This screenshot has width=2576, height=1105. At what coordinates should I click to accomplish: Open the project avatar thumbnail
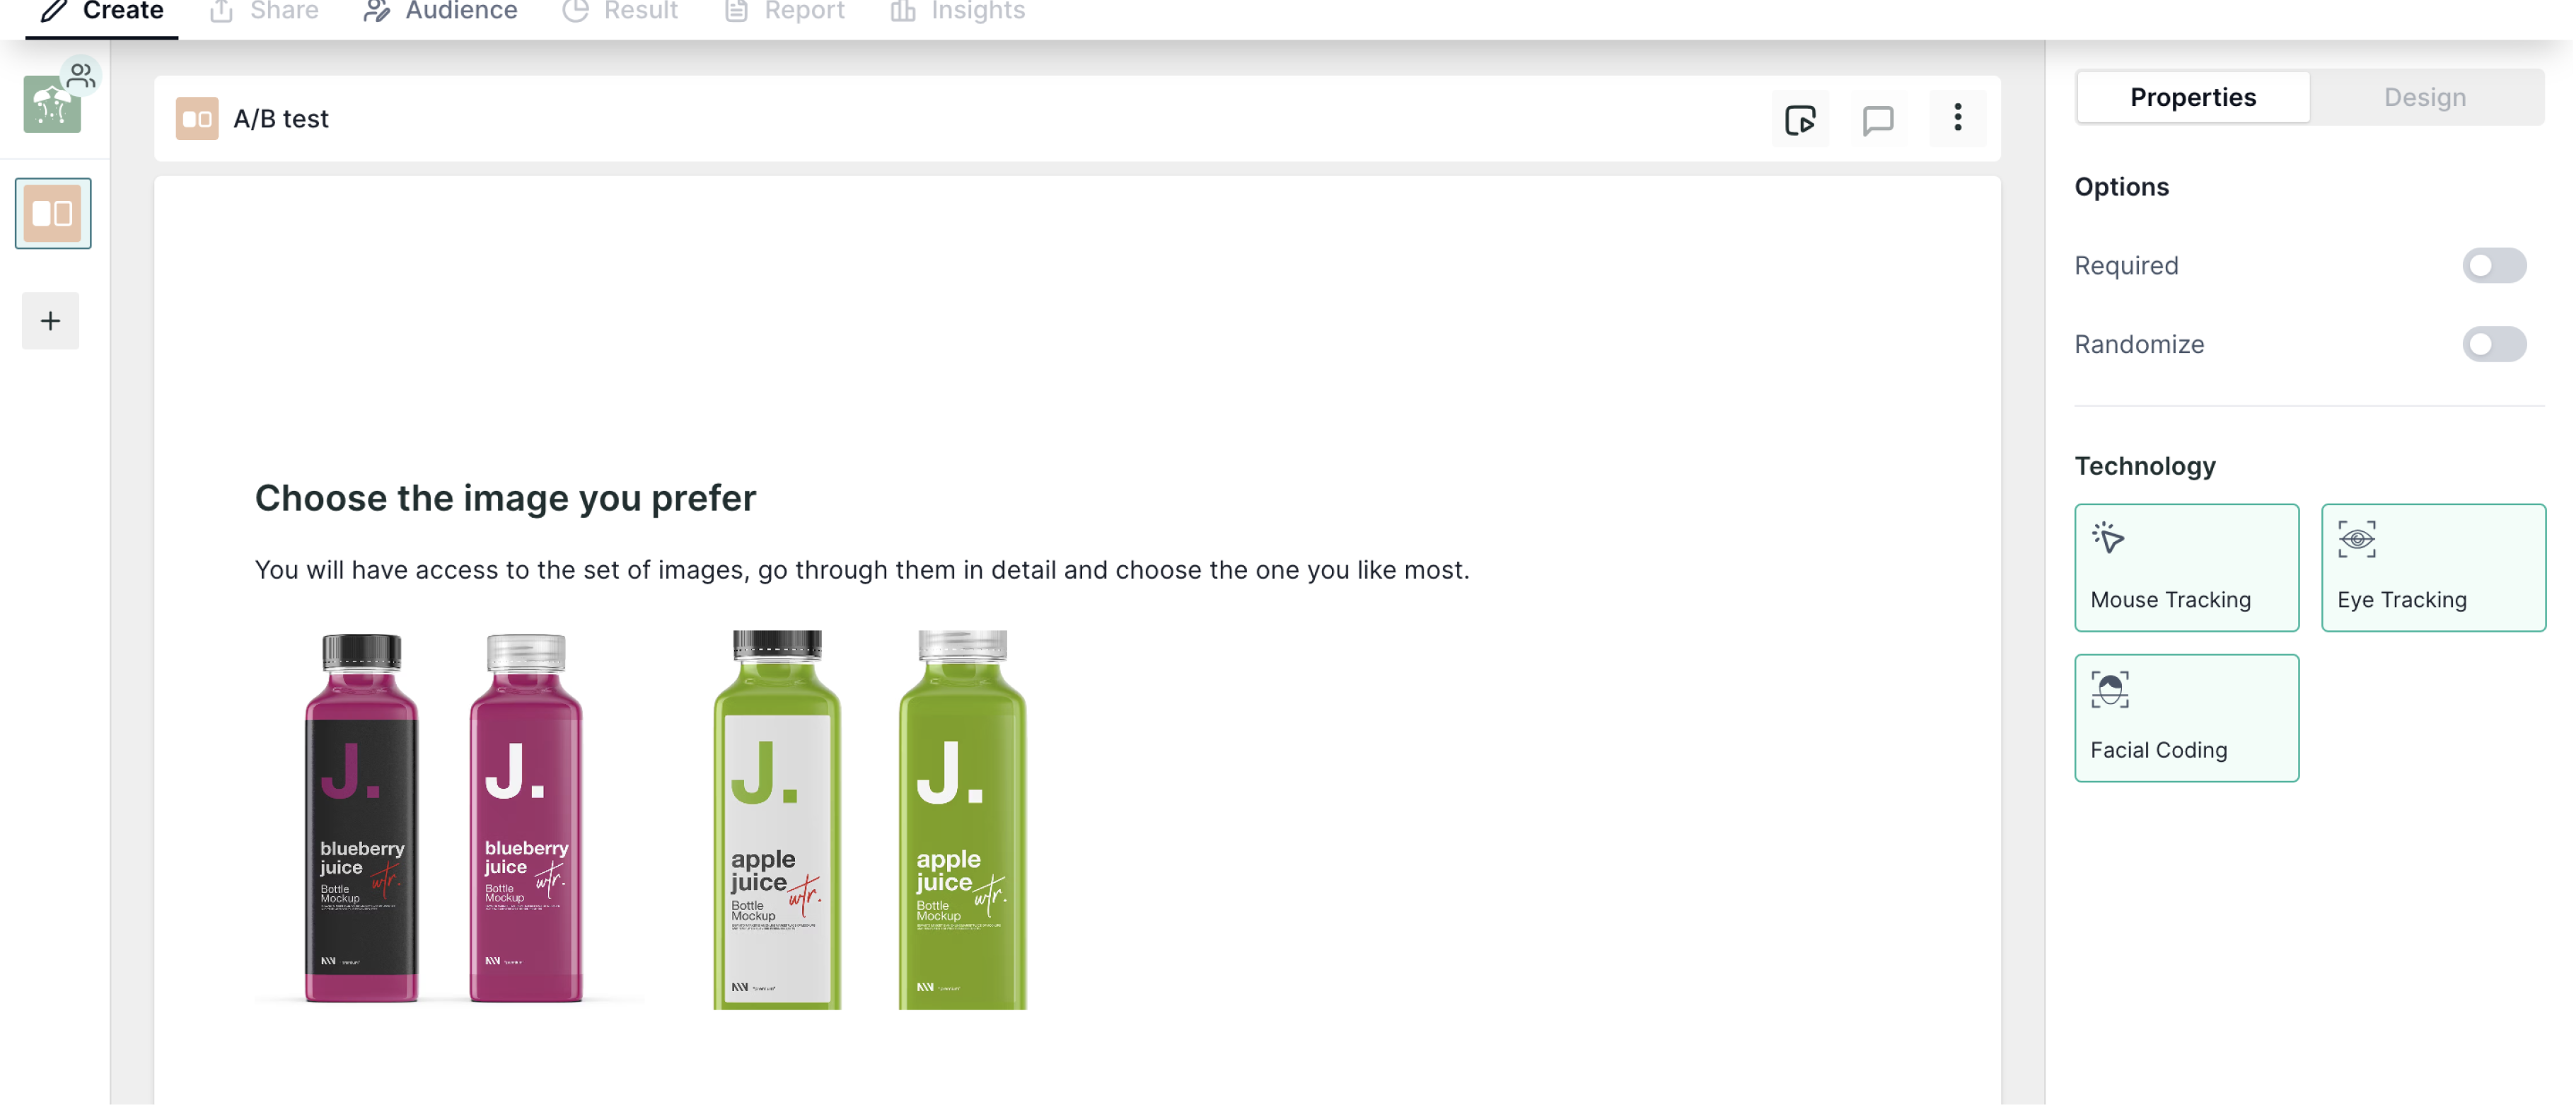pos(52,104)
